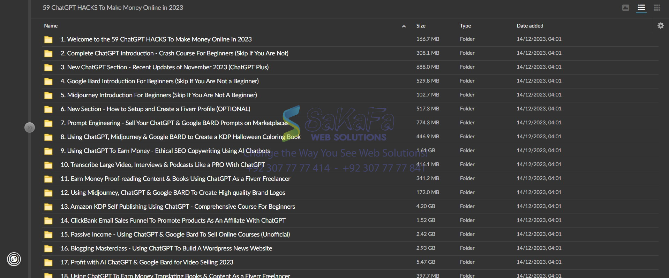Image resolution: width=669 pixels, height=278 pixels.
Task: Click folder icon for 8. KDP Halloween Coloring Book
Action: [x=48, y=137]
